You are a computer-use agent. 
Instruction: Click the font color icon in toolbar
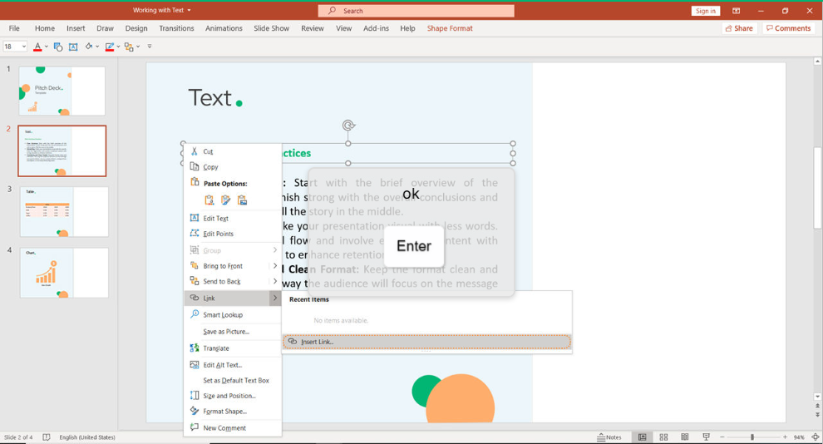[x=37, y=47]
